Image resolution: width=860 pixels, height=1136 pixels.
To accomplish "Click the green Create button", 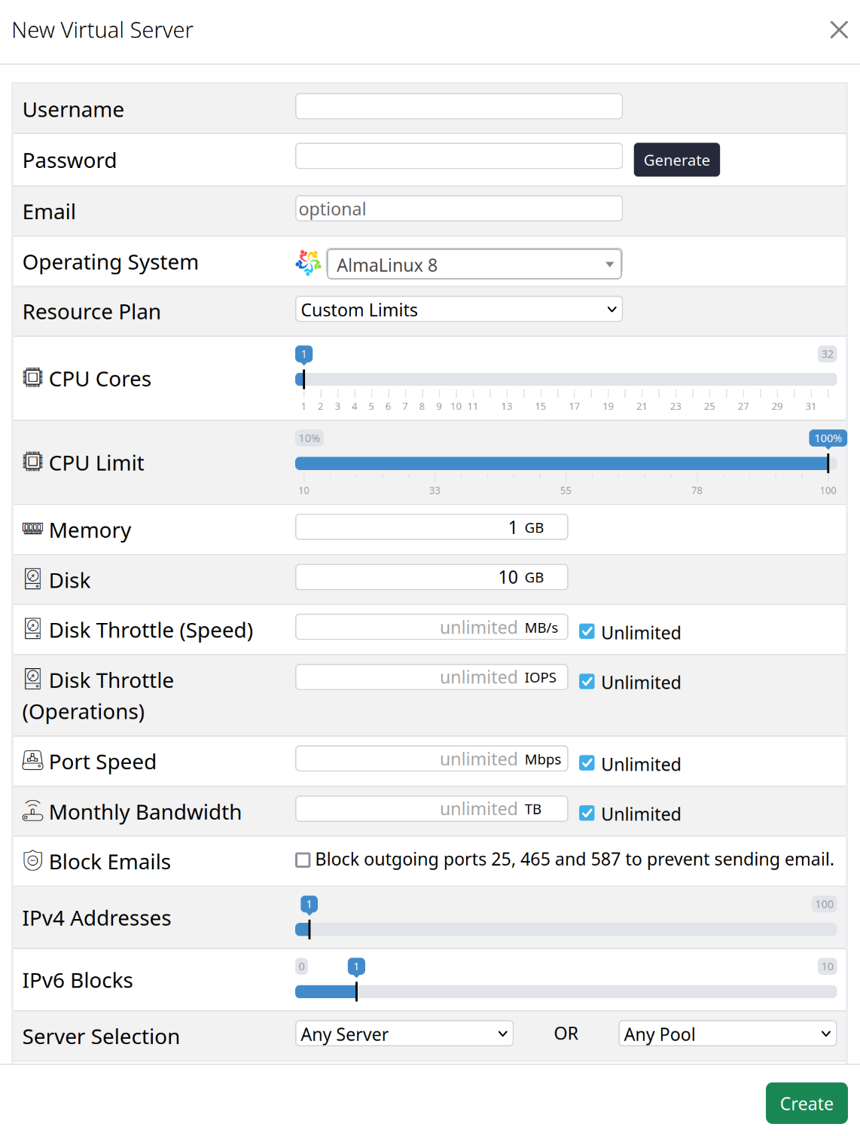I will 807,1104.
